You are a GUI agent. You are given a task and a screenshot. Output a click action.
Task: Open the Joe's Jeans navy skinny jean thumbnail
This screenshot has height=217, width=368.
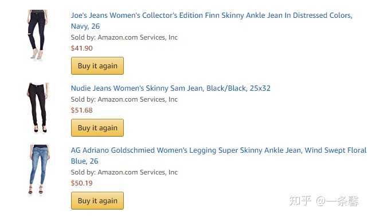[38, 34]
